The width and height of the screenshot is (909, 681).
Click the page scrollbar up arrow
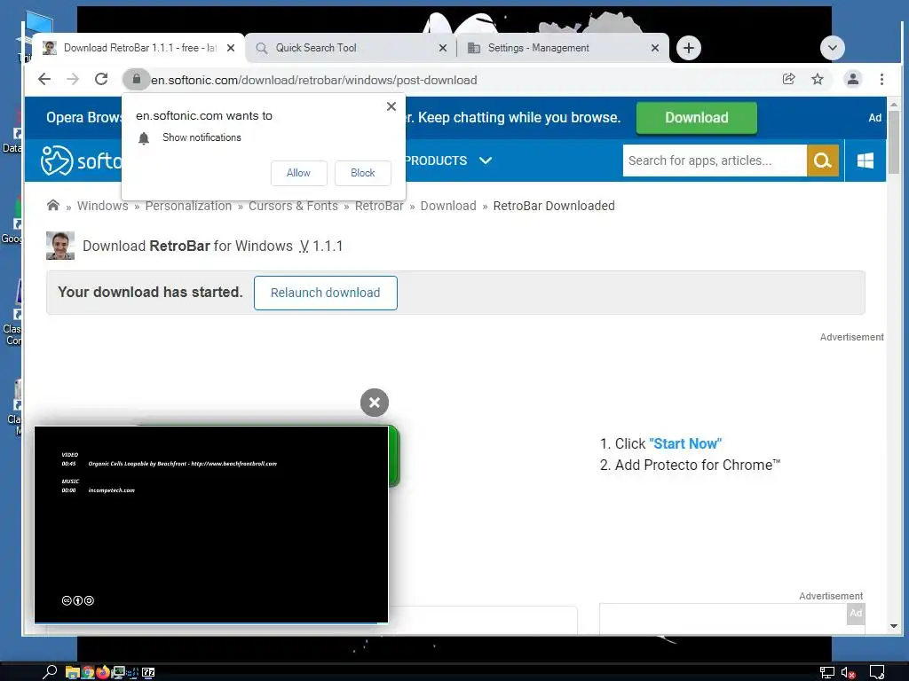[893, 105]
